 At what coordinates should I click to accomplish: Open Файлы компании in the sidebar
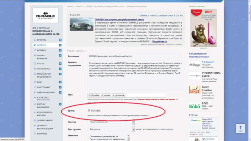coord(46,92)
